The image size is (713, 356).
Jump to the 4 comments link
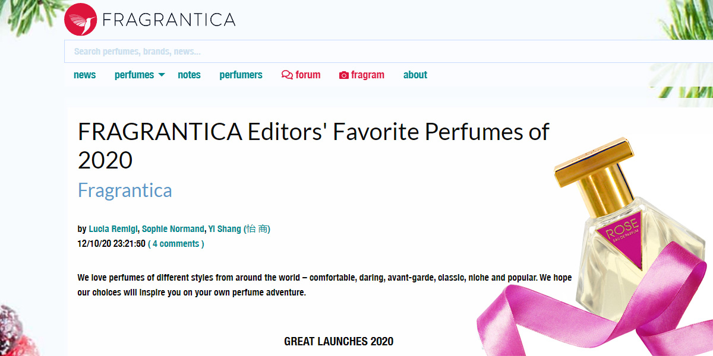click(x=176, y=244)
